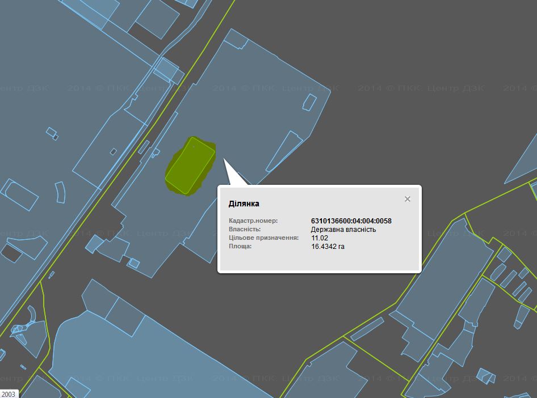This screenshot has width=537, height=398.
Task: Click the Цільове призначення field label
Action: 263,238
